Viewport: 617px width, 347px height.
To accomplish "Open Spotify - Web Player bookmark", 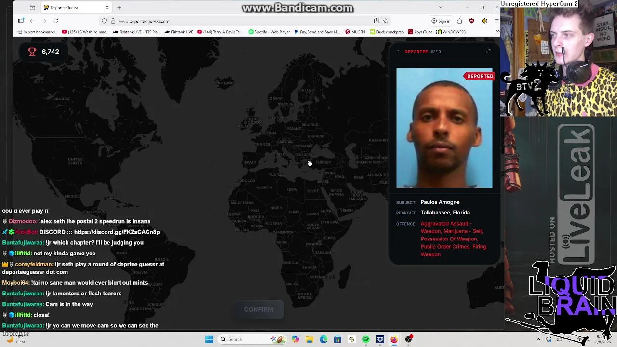I will tap(269, 32).
